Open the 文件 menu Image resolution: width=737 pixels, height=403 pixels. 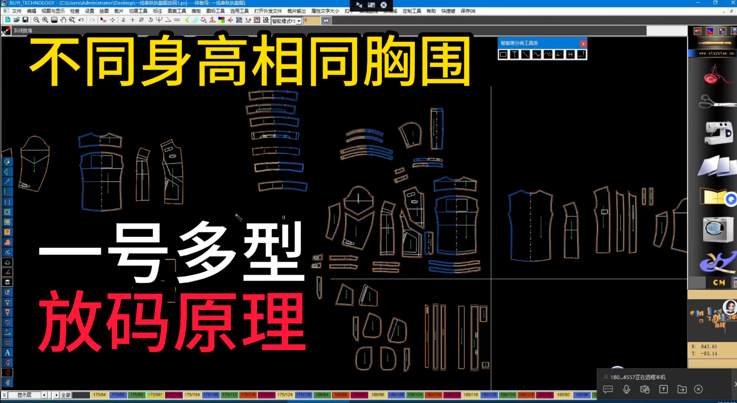pyautogui.click(x=16, y=11)
